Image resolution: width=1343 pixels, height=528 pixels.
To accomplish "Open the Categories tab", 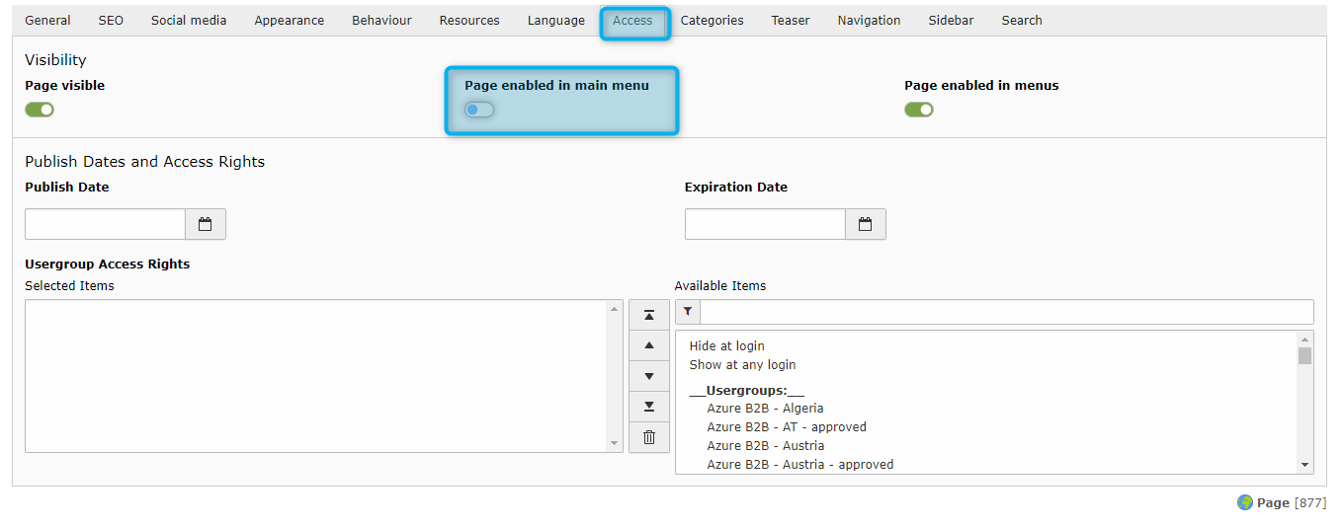I will [712, 21].
